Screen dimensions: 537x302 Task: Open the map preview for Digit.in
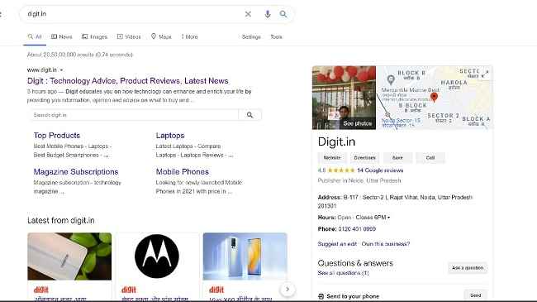click(x=435, y=98)
